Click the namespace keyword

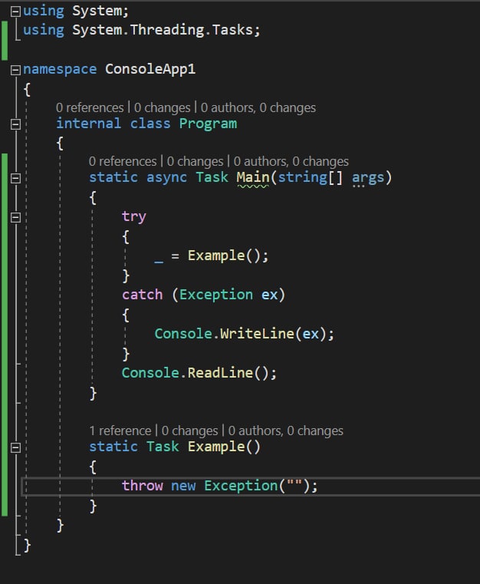point(60,69)
